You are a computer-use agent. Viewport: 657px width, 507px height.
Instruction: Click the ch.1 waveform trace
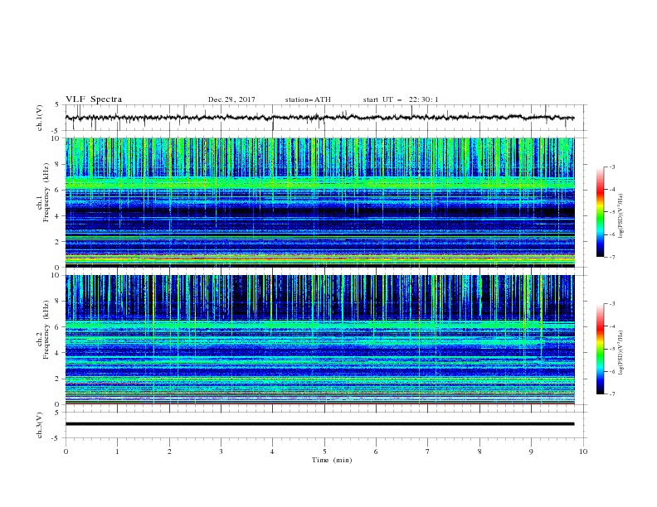[319, 118]
